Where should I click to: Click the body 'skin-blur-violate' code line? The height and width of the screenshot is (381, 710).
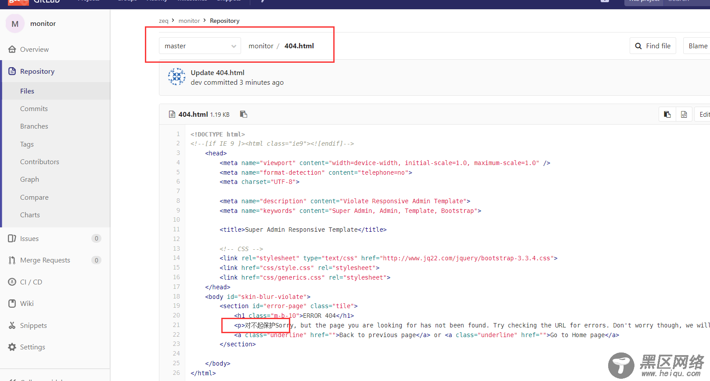click(x=258, y=297)
